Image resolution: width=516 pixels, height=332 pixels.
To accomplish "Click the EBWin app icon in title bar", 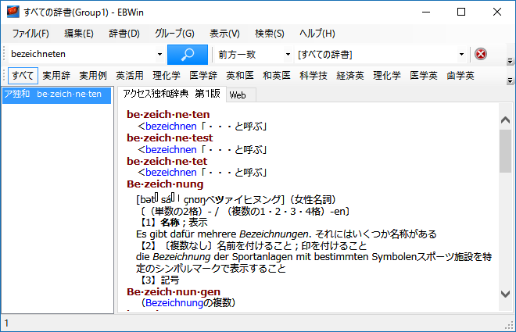I will (13, 12).
